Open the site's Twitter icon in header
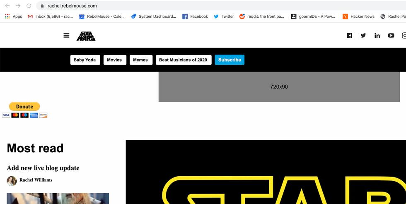This screenshot has width=406, height=204. click(x=363, y=36)
